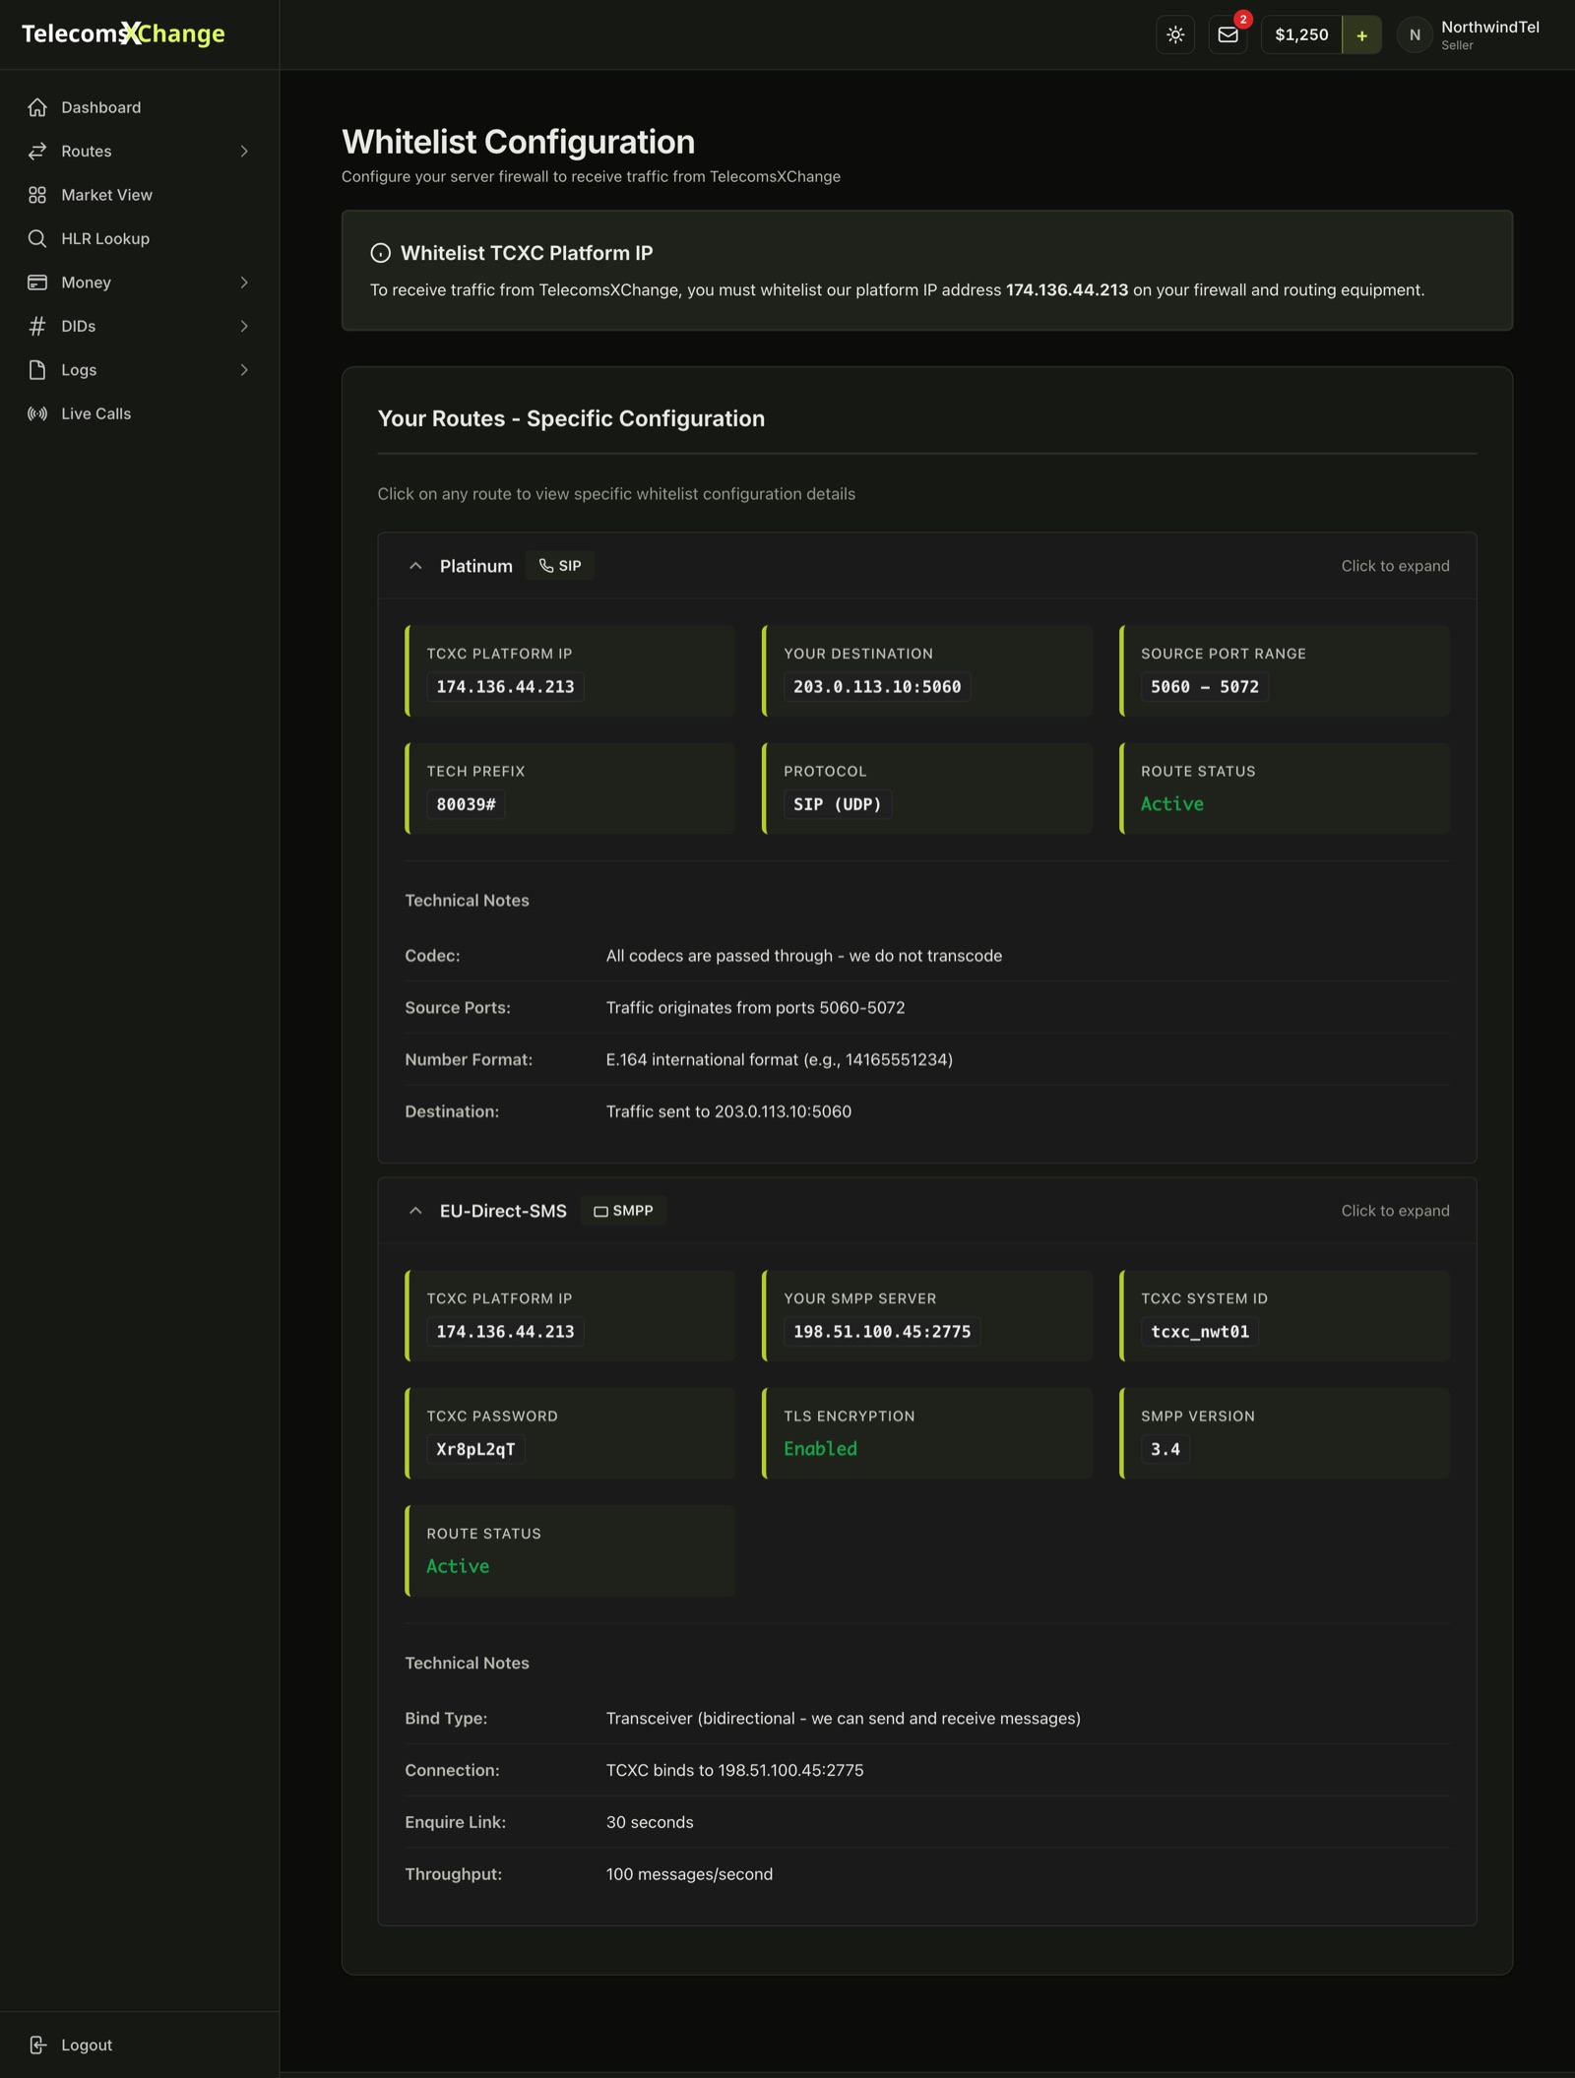Image resolution: width=1575 pixels, height=2078 pixels.
Task: Click the tcxc_nwt01 system ID value
Action: click(x=1200, y=1332)
